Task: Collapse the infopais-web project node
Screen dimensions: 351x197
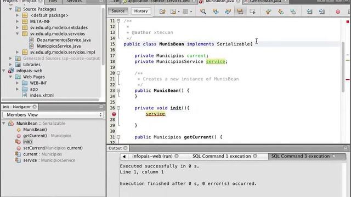Action: 4,71
